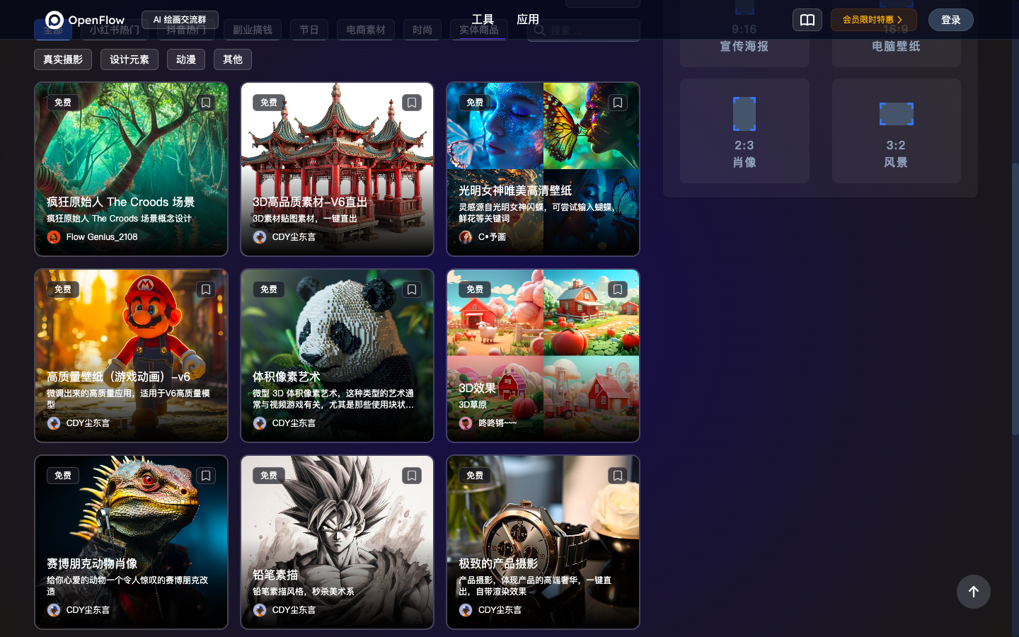The height and width of the screenshot is (637, 1019).
Task: Click the 免费 badge on 疯狂原始人 card
Action: (x=63, y=103)
